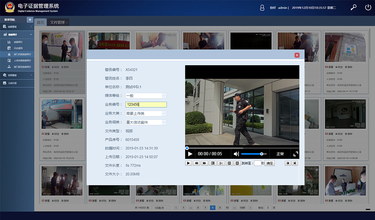
Task: Click 查看 on the 2023-03-16 card
Action: (x=329, y=134)
